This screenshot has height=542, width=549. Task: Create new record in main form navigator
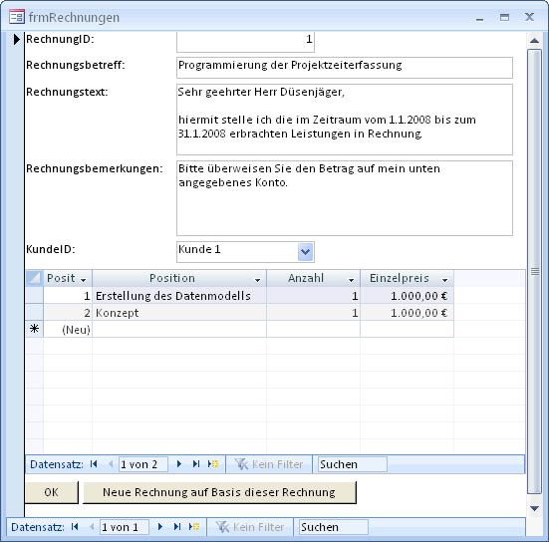(194, 527)
